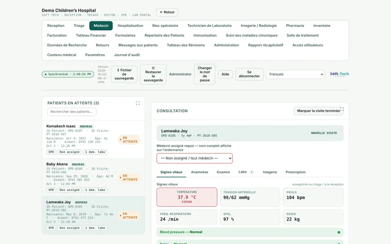This screenshot has width=391, height=244.
Task: Select the Médecin tab
Action: click(101, 26)
